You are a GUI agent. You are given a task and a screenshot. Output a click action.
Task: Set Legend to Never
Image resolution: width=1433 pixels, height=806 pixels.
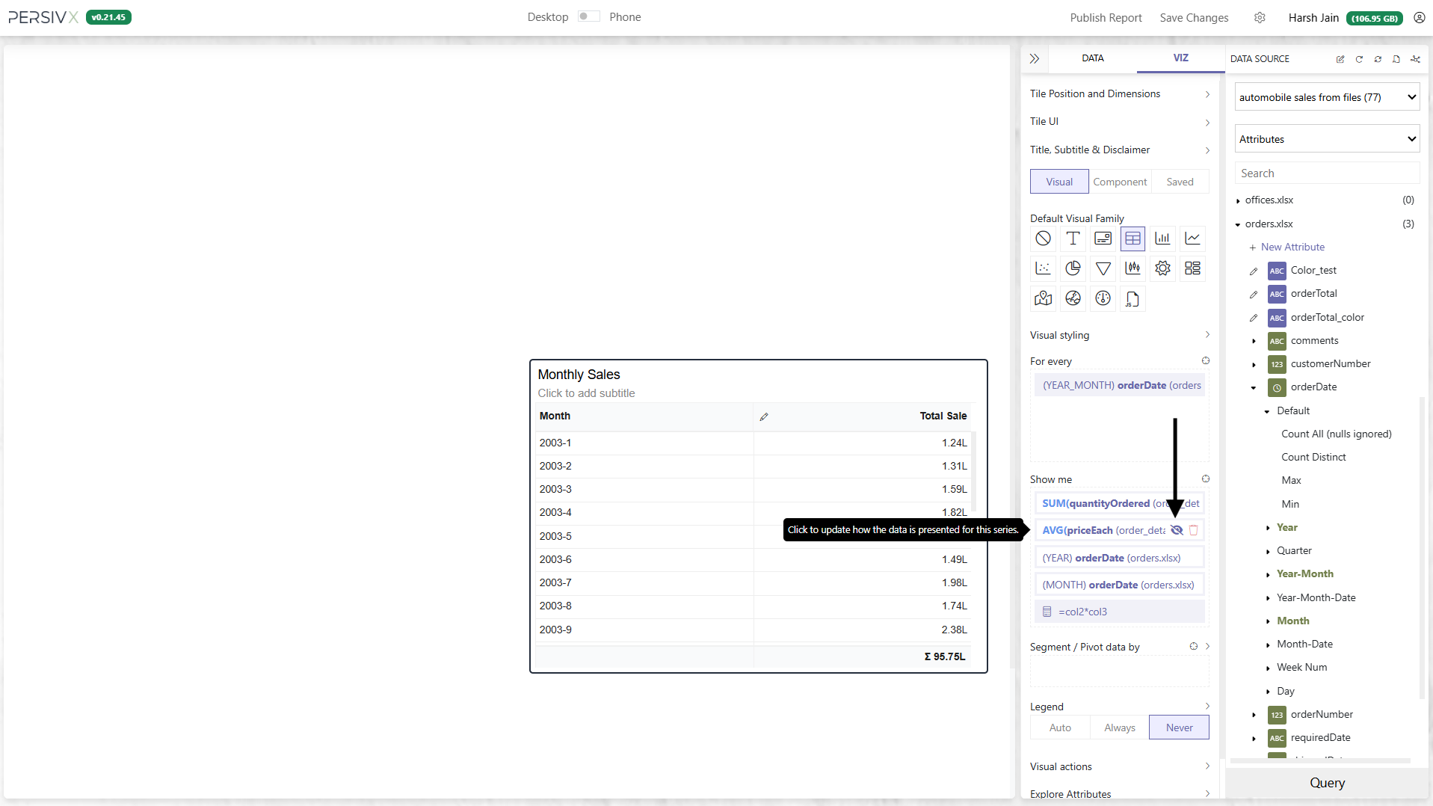[1179, 727]
